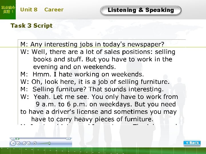Adjust the volume slider handle
Screen dimensions: 206x154
click(x=49, y=143)
